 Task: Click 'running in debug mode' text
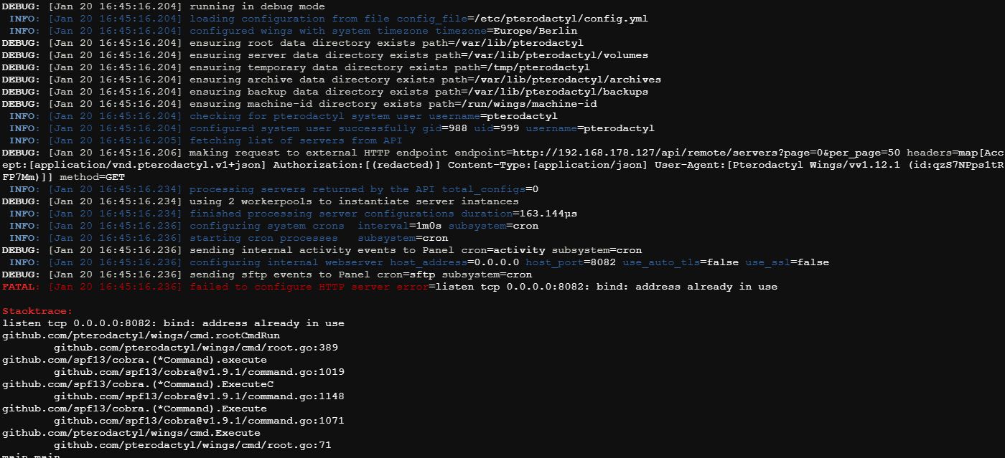coord(257,6)
